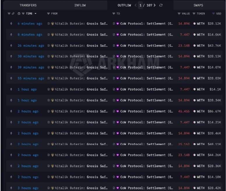Open the 39 minutes ago transaction
Viewport: 226px width, 191px height.
pyautogui.click(x=31, y=68)
